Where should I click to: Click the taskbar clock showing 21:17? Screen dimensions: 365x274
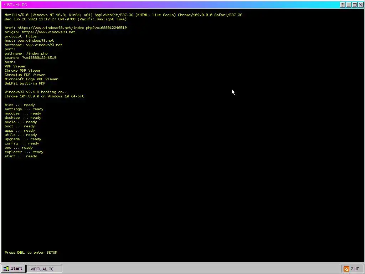(x=355, y=269)
